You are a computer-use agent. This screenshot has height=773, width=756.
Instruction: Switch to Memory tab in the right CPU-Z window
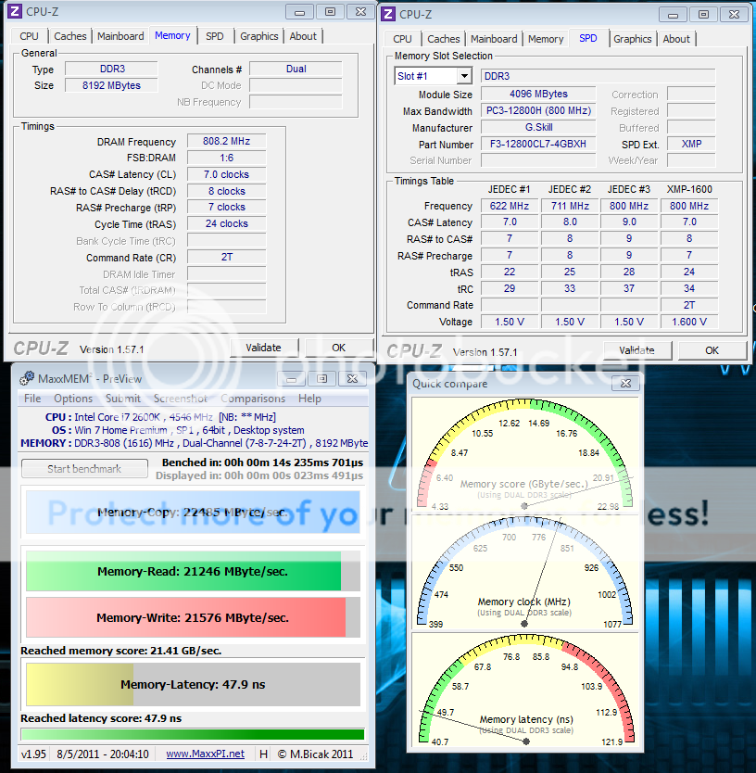(x=546, y=39)
